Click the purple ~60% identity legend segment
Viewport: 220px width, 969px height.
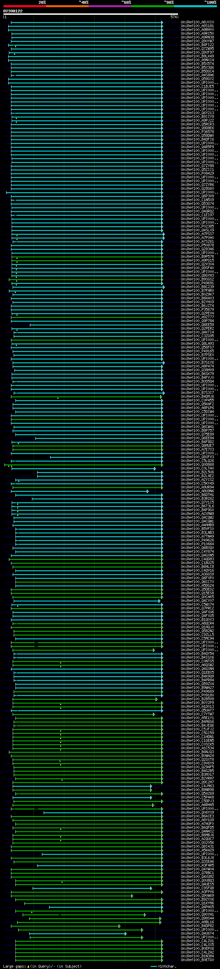110,7
